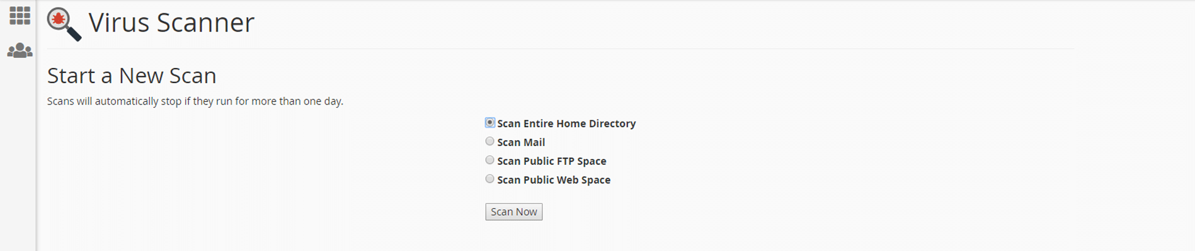Viewport: 1195px width, 251px height.
Task: Click the 'Scan Mail' label text
Action: [x=521, y=143]
